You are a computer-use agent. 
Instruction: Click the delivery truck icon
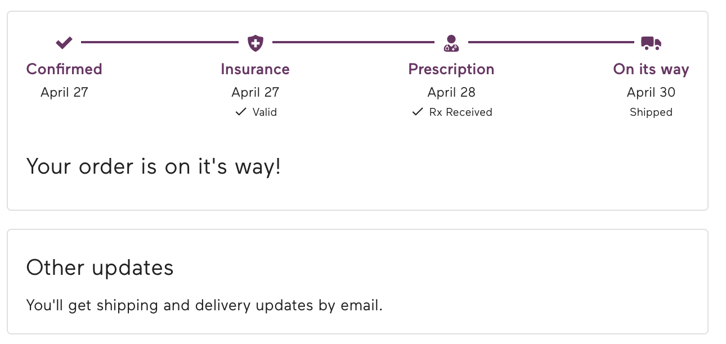(x=651, y=42)
